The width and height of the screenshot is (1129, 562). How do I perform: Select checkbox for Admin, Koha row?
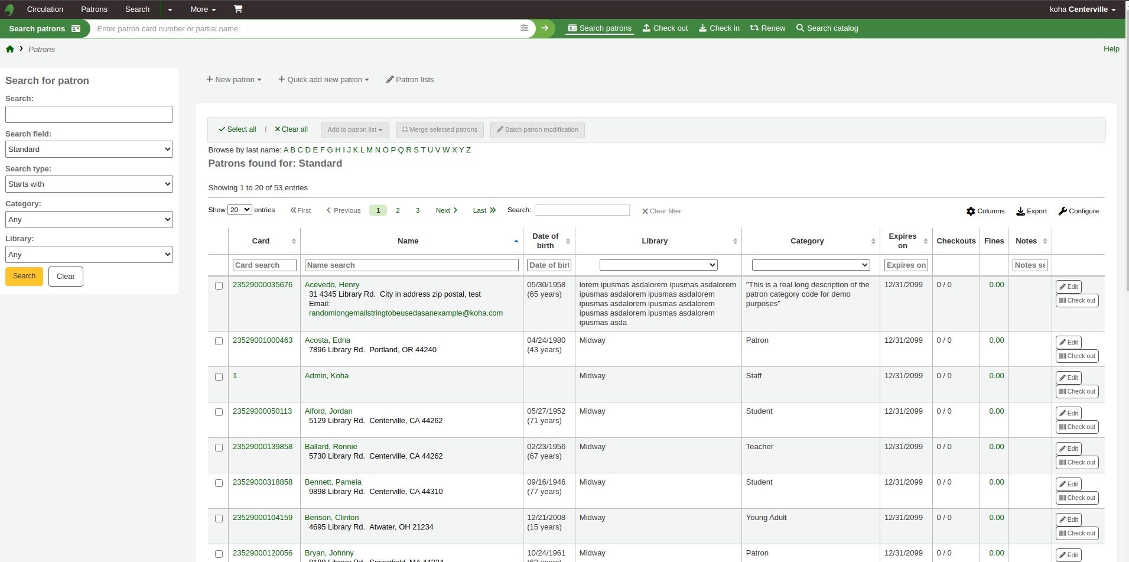click(x=219, y=377)
